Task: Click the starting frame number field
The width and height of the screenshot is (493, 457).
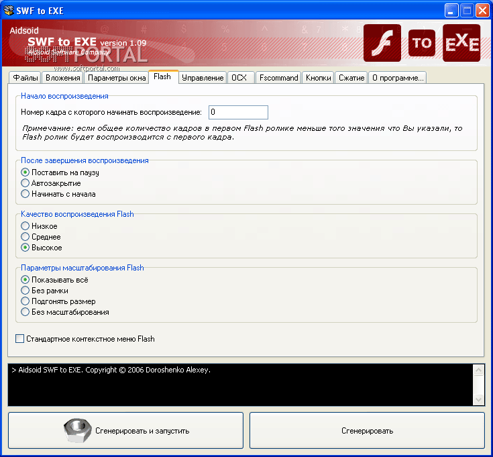Action: (238, 112)
